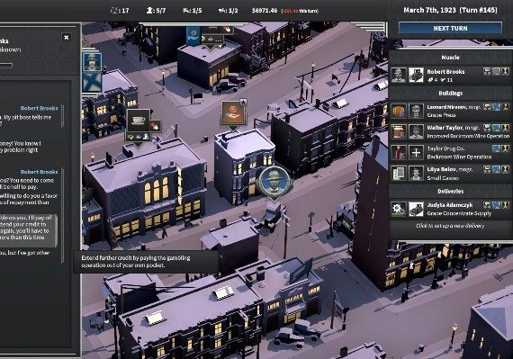Open Robert Brooks' portrait in the Muscle row
Viewport: 513px width, 359px height.
click(399, 76)
